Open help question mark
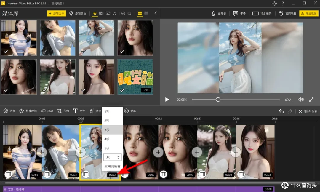Viewport: 320px width, 192px height. [283, 4]
